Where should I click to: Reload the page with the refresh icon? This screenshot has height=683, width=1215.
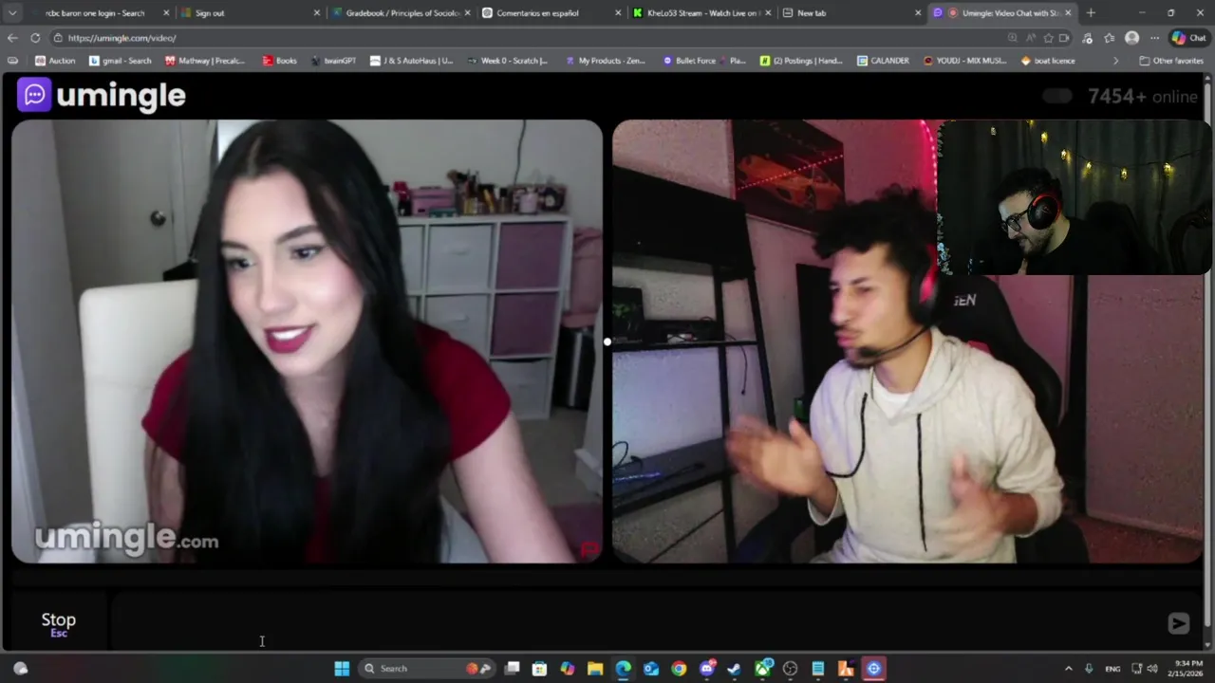(35, 38)
